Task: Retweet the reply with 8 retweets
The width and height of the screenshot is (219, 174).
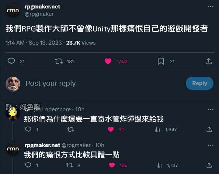Action: pos(70,165)
